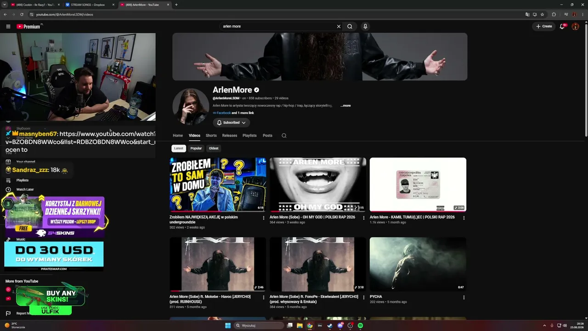Go back to the previous page
588x331 pixels.
click(5, 14)
